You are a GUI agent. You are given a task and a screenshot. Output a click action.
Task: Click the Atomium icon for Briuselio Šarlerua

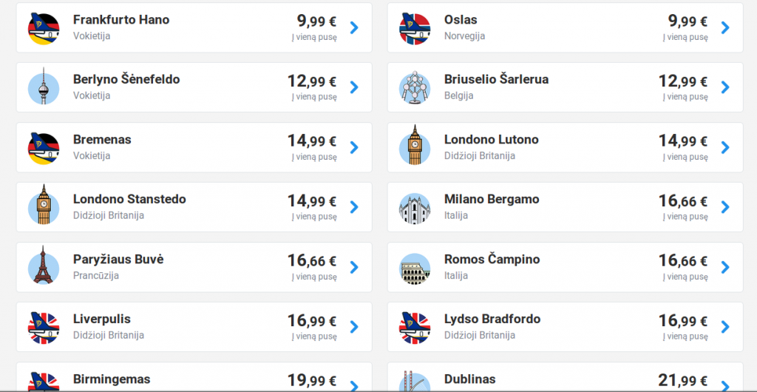(415, 88)
